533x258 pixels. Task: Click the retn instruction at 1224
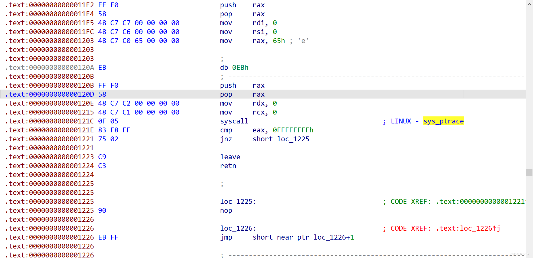(228, 166)
